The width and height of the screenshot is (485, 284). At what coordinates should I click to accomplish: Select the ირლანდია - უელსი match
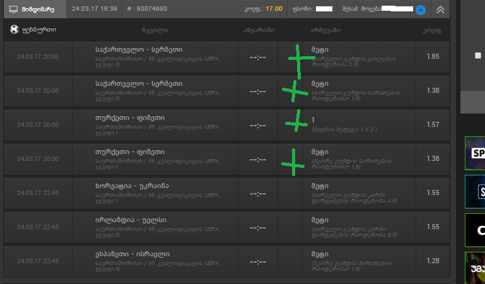(x=226, y=227)
